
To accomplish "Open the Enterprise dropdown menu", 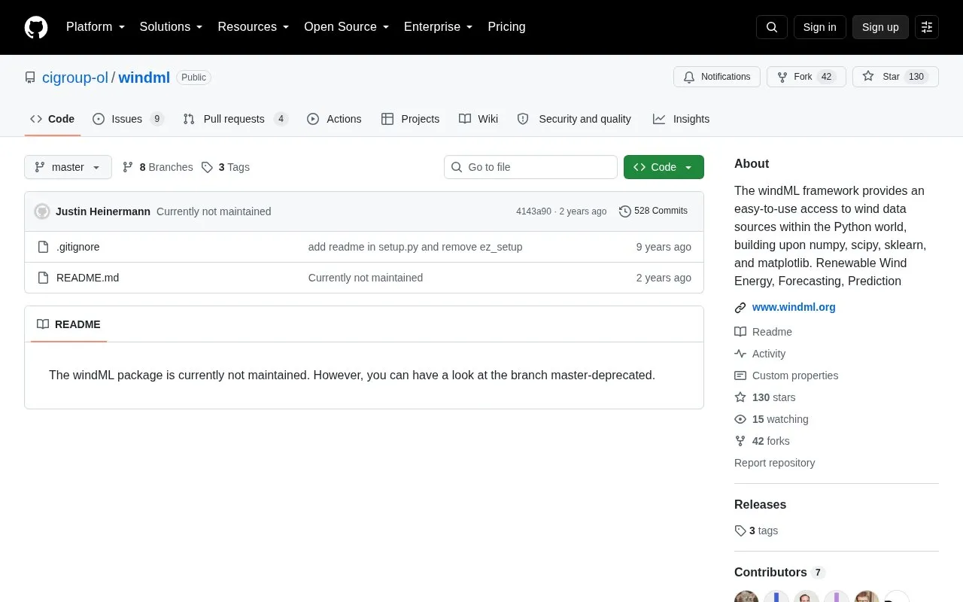I will pos(439,27).
